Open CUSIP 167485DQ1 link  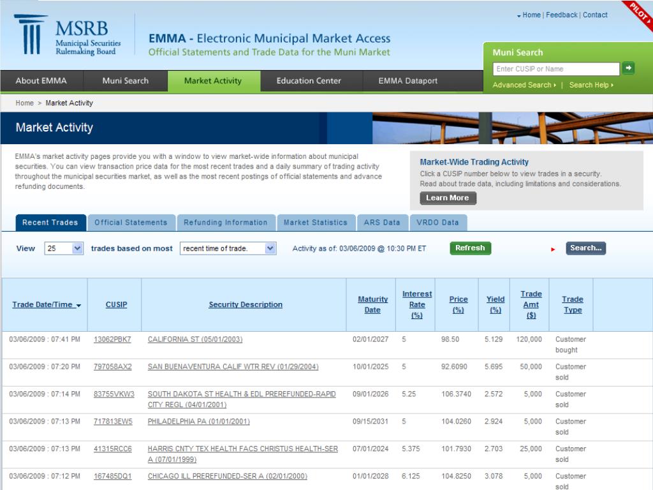pyautogui.click(x=112, y=476)
